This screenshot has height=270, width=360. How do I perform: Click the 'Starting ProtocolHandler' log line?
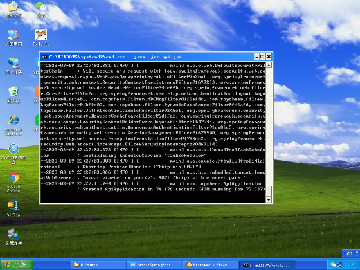click(142, 166)
